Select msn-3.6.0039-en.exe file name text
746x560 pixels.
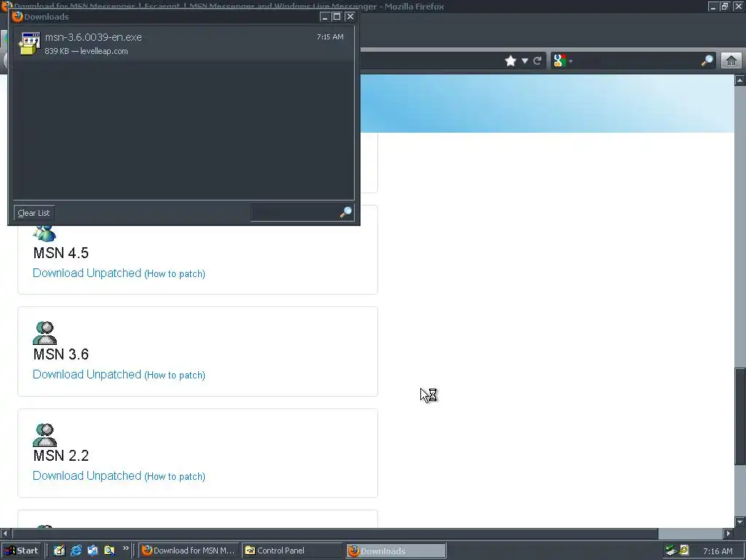point(93,37)
